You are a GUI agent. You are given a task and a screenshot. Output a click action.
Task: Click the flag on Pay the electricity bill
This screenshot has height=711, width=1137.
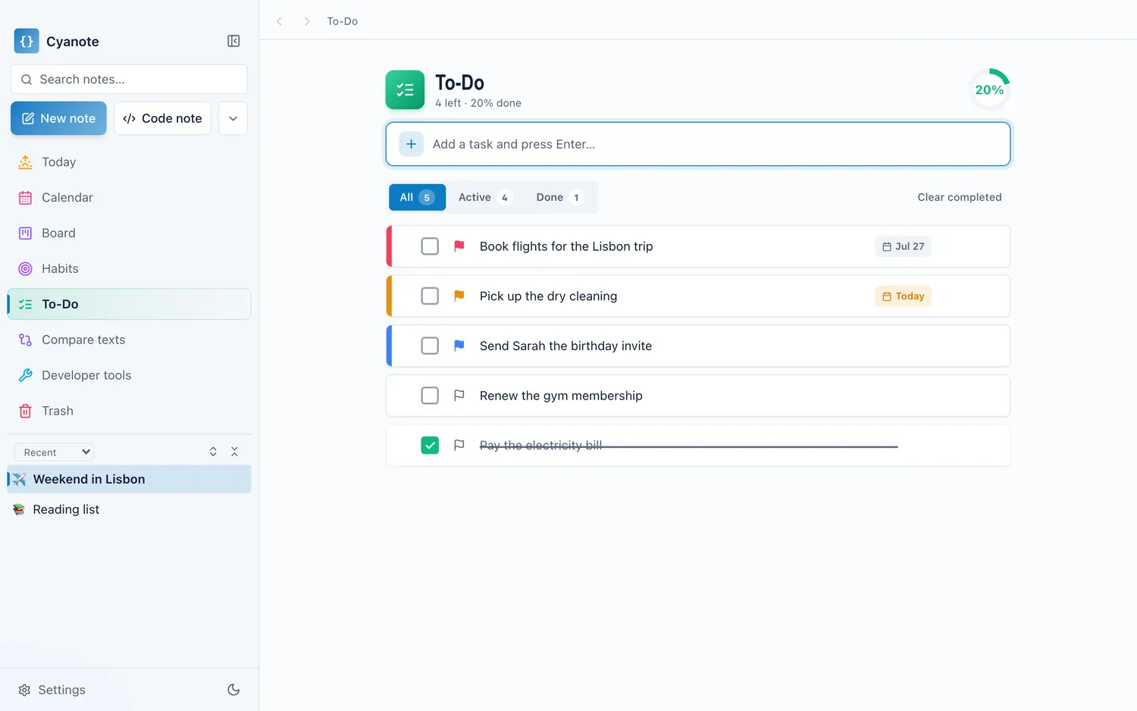coord(459,445)
